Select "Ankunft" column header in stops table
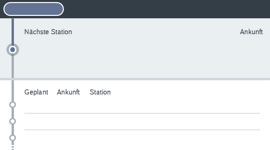Viewport: 270px width, 150px height. pyautogui.click(x=68, y=92)
